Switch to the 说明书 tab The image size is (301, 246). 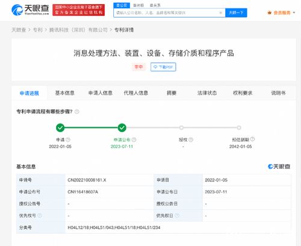pos(278,93)
